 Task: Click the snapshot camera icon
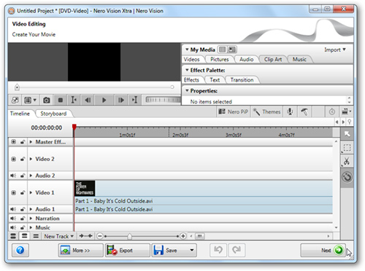point(47,100)
